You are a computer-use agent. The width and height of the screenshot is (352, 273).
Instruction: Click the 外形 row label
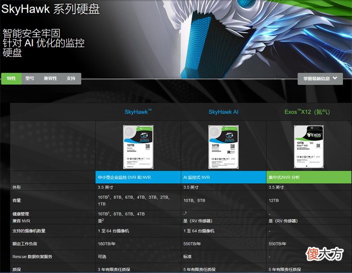[17, 187]
